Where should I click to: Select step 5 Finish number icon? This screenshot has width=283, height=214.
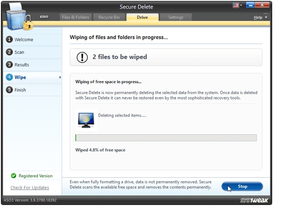click(x=9, y=90)
